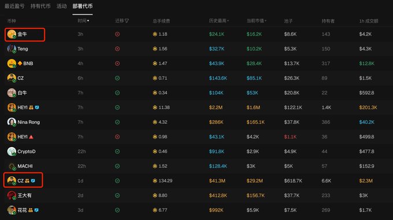The width and height of the screenshot is (393, 220).
Task: Click the 总手续费 column header
Action: point(161,21)
